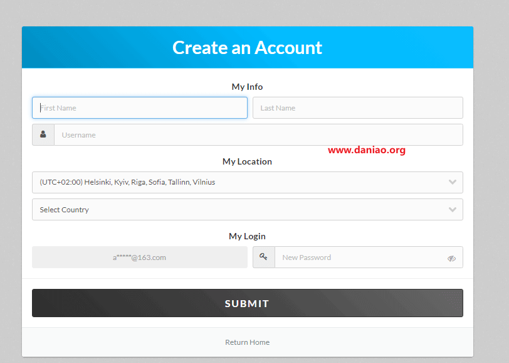Click the My Info section heading
The width and height of the screenshot is (509, 363).
pos(247,87)
